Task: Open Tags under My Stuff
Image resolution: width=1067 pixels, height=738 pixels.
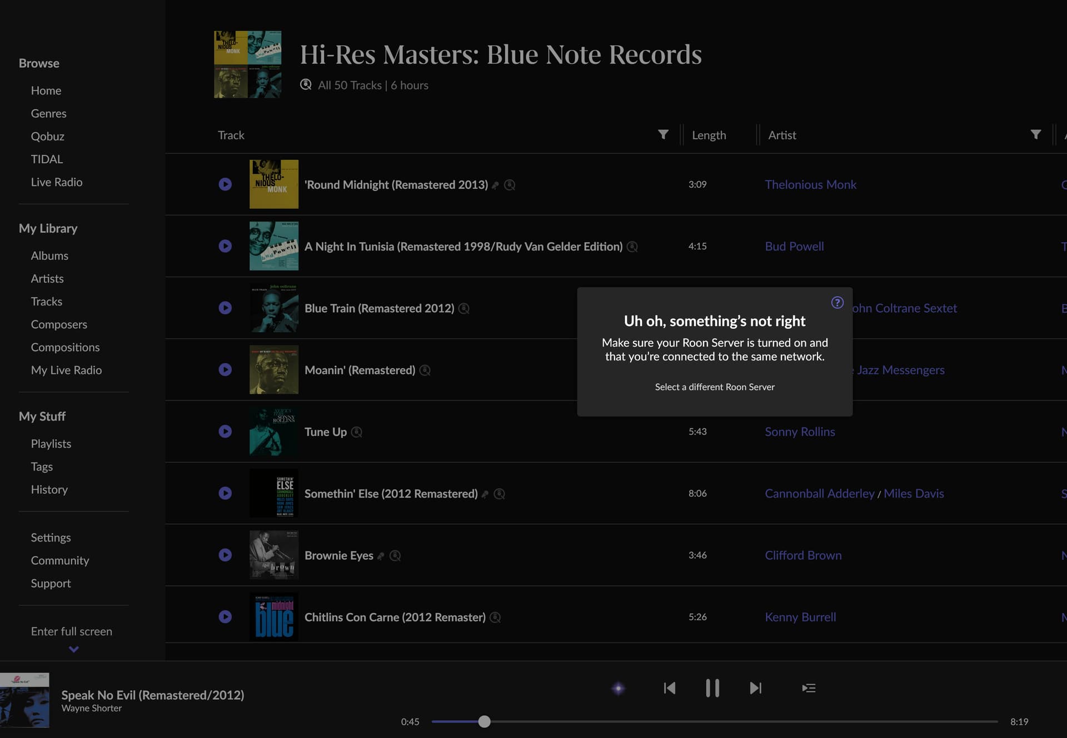Action: click(42, 466)
